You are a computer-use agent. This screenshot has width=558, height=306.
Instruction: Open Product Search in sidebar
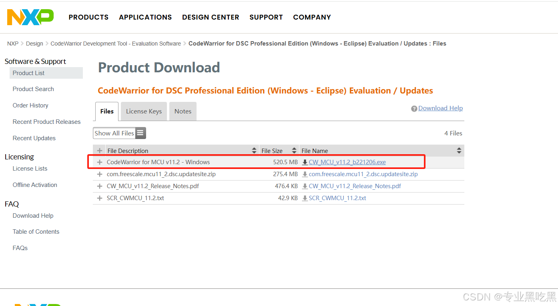coord(33,89)
